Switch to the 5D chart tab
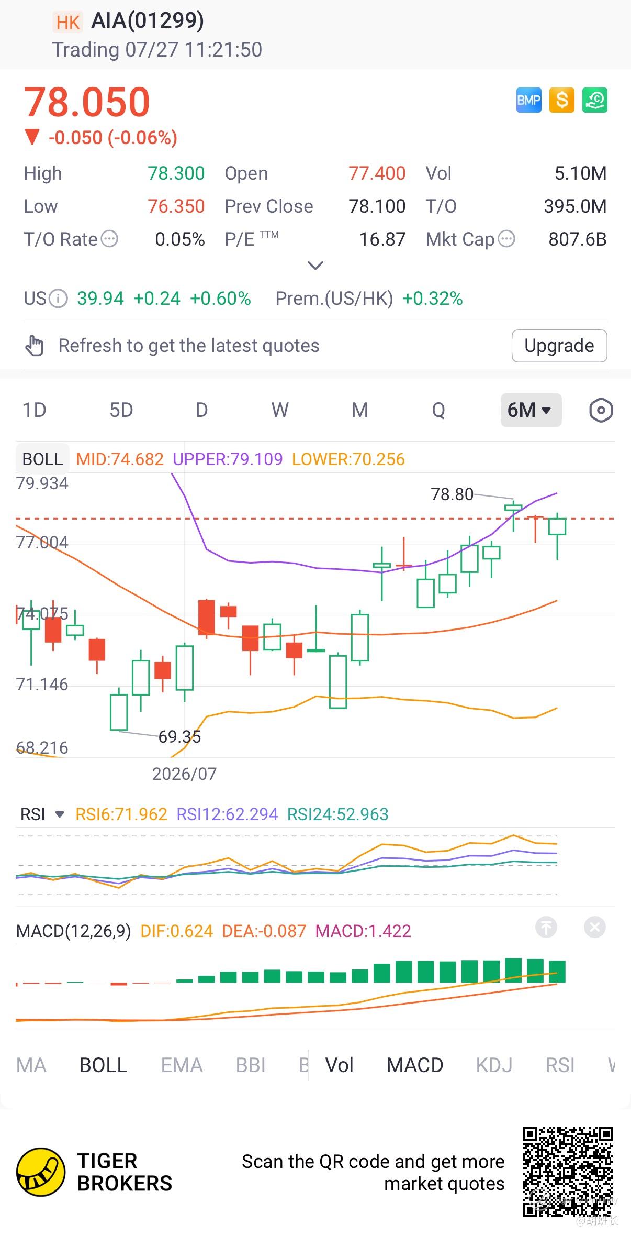Image resolution: width=631 pixels, height=1235 pixels. pos(121,410)
